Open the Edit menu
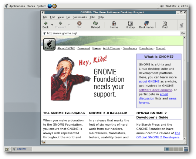The image size is (196, 159). coord(53,17)
